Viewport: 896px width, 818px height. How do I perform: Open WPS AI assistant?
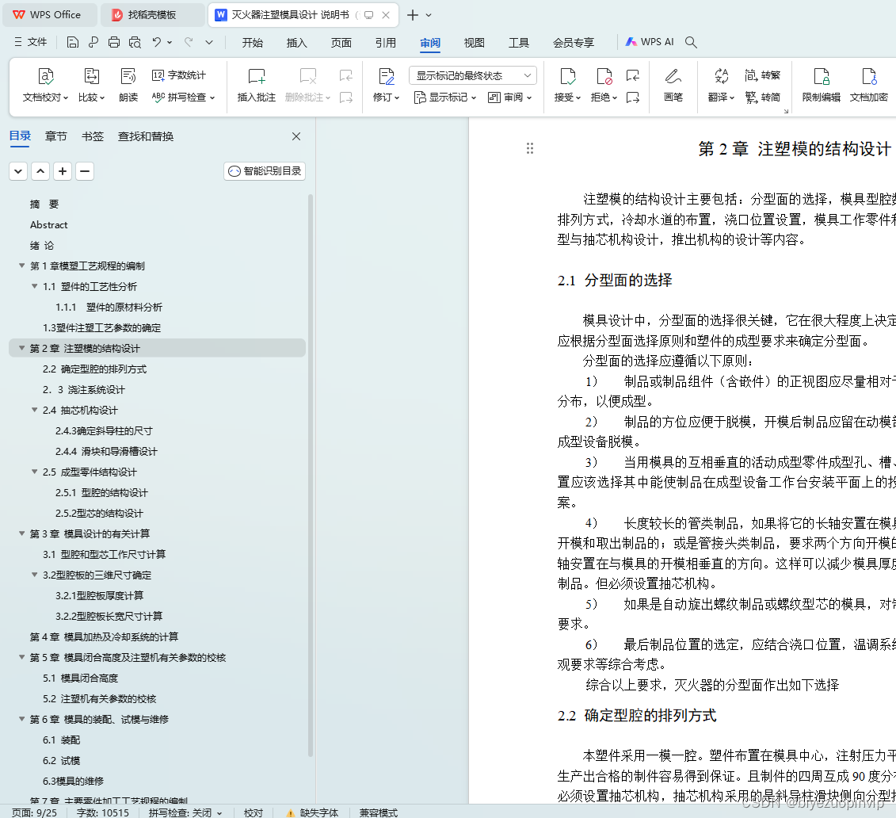click(649, 42)
